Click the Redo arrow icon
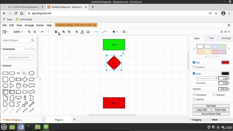Screen dimensions: 233x131 point(48,32)
